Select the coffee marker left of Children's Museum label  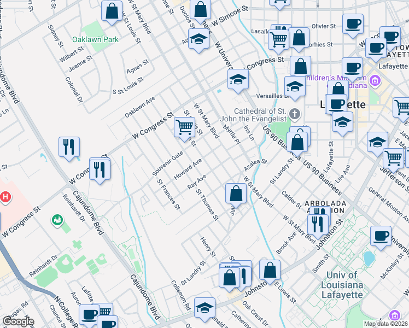coord(352,69)
